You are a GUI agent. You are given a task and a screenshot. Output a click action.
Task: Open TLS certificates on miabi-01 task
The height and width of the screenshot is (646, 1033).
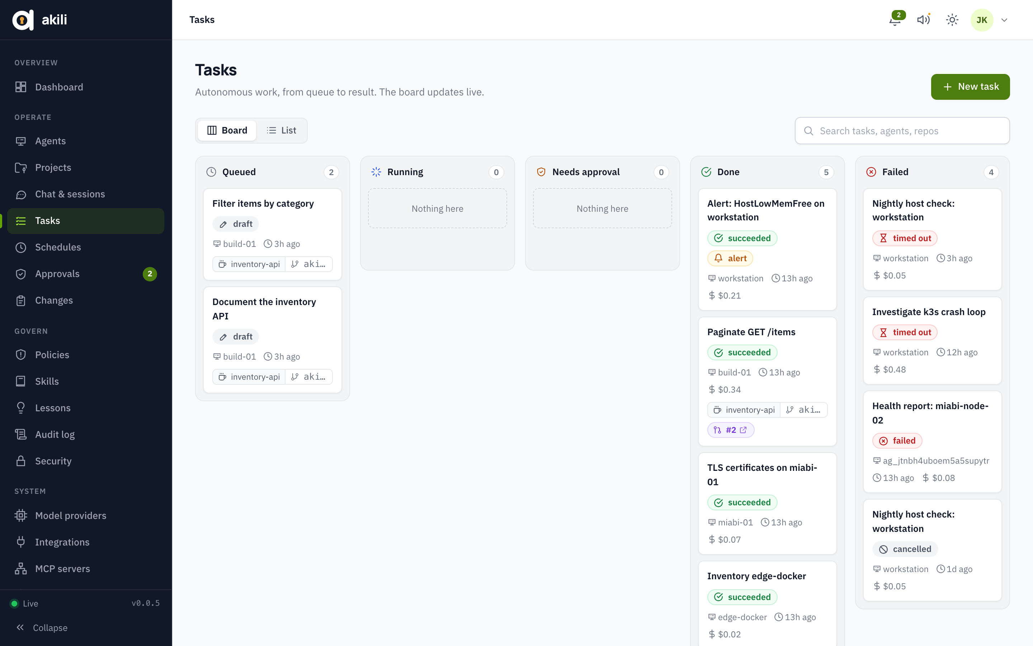tap(767, 503)
